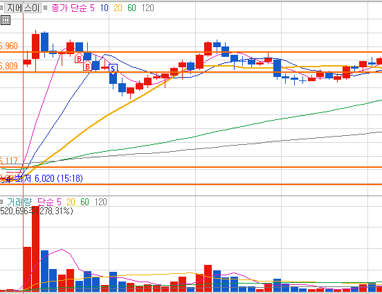Open the data table grid icon

6,20
